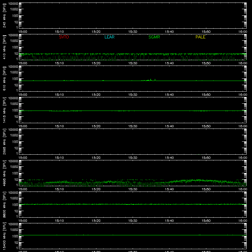The width and height of the screenshot is (252, 252).
Task: Click the 10000 y-axis label of 245 MHz panel
Action: coord(13,4)
